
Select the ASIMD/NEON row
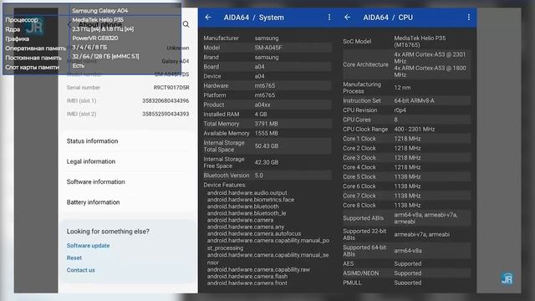click(x=407, y=273)
